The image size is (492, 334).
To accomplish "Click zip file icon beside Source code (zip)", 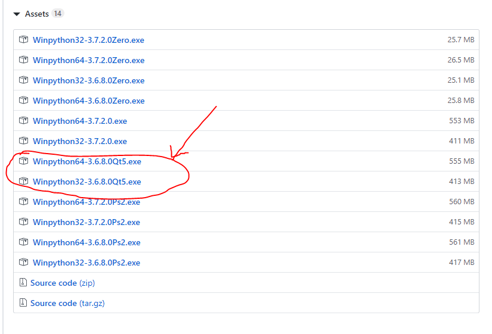I will [x=23, y=282].
